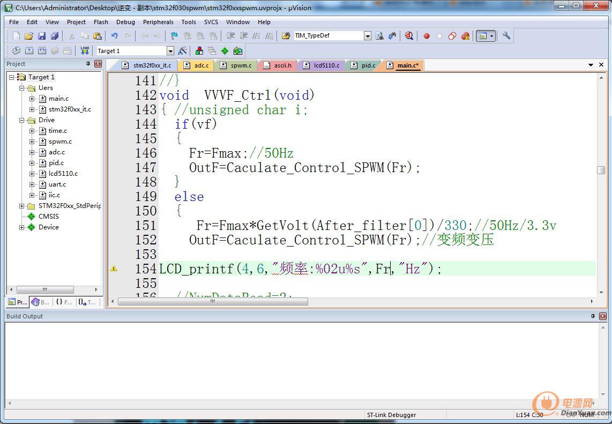Create a new file with the toolbar icon
Image resolution: width=612 pixels, height=424 pixels.
(16, 36)
